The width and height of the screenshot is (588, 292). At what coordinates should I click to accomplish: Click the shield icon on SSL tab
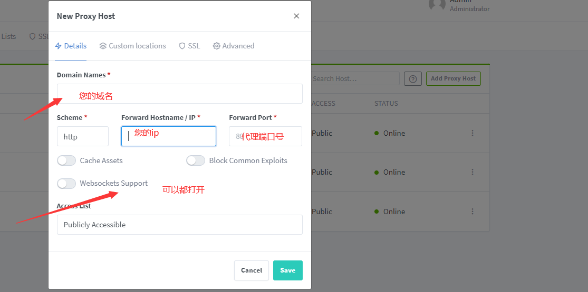[182, 46]
